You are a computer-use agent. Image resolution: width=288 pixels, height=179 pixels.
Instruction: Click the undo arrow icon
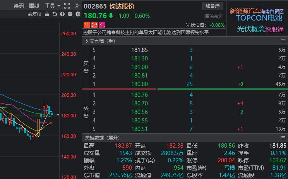[x=55, y=14]
